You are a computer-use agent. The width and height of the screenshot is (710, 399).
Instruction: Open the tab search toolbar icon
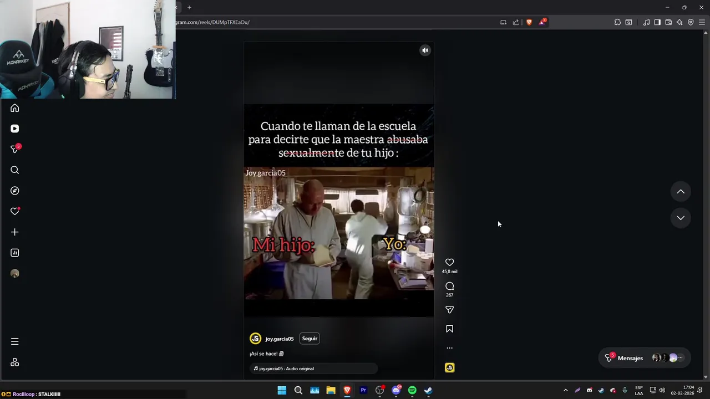tap(628, 22)
